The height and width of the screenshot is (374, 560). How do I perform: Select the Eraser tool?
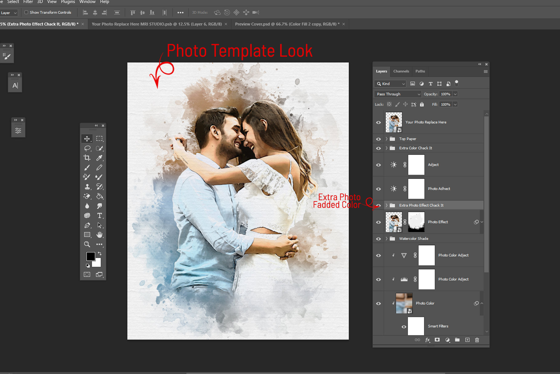(87, 196)
